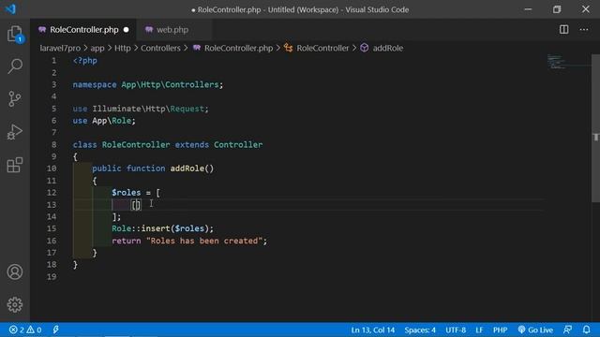Click line number 10 in gutter
Viewport: 600px width, 337px height.
click(x=52, y=168)
